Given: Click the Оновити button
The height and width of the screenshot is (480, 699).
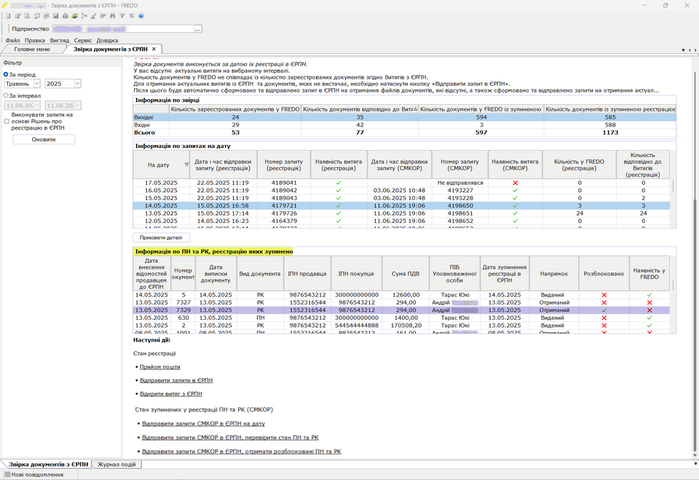Looking at the screenshot, I should click(44, 139).
